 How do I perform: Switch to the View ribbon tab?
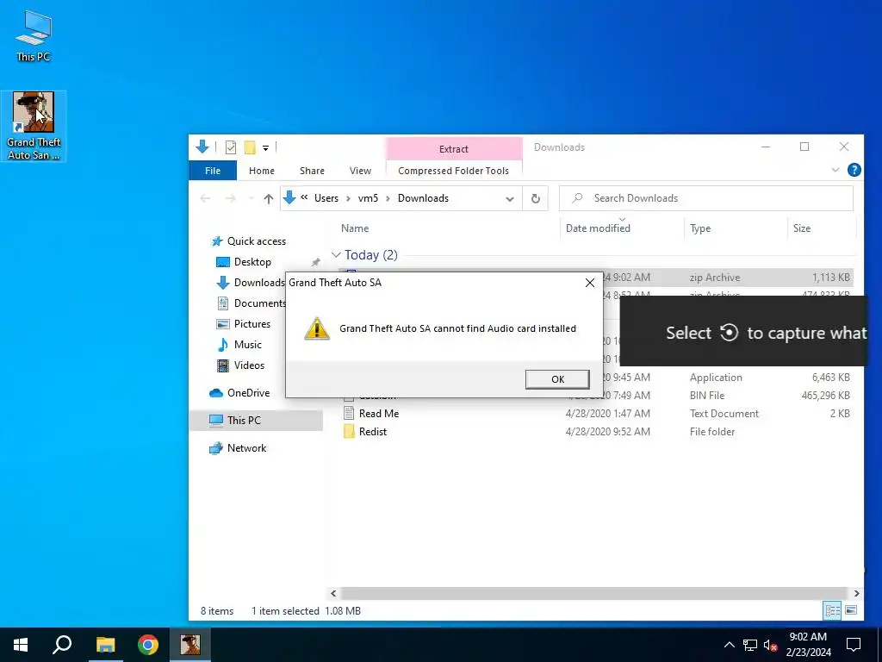[x=360, y=171]
